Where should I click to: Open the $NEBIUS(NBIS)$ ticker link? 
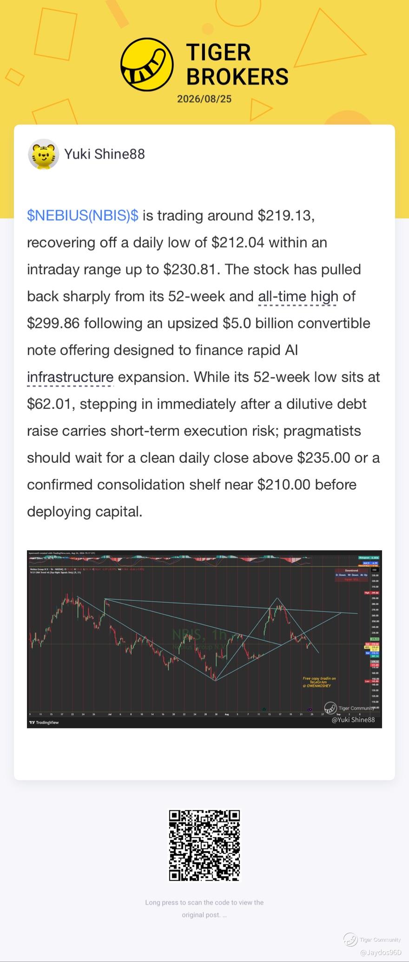pos(83,216)
